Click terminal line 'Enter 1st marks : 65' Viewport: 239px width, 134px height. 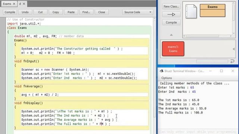click(176, 88)
